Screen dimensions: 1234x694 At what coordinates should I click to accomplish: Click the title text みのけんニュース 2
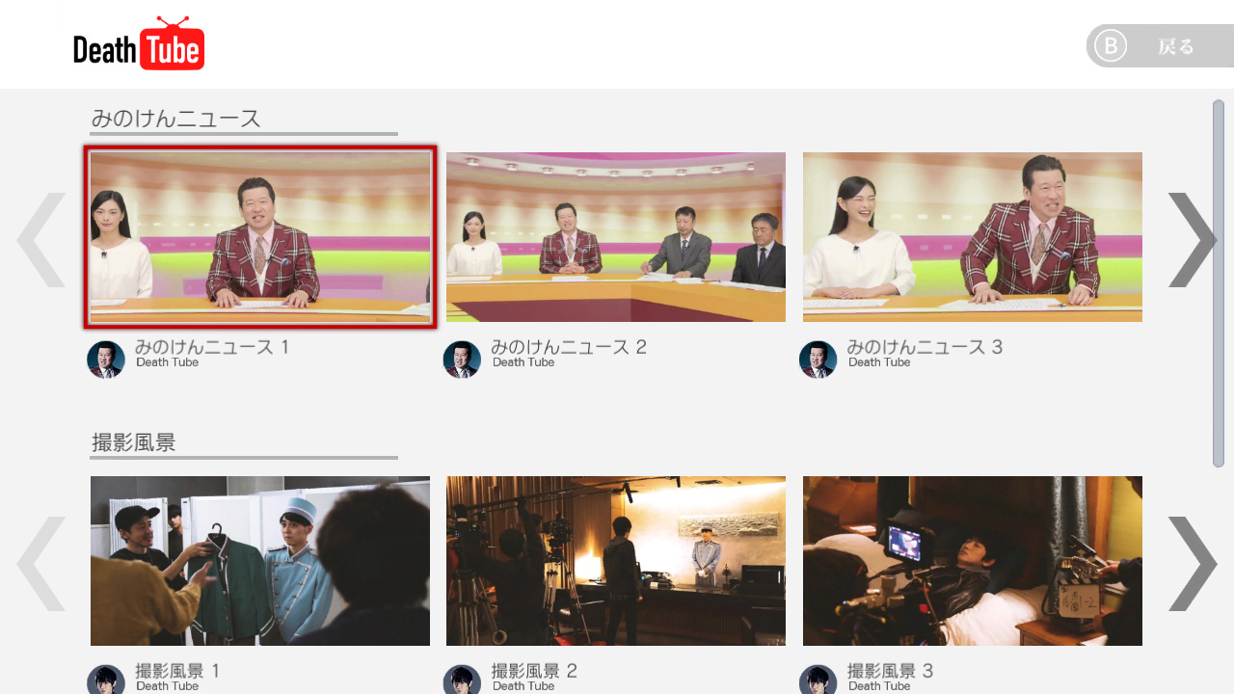569,347
